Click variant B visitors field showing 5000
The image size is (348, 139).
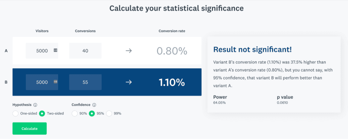(x=42, y=82)
